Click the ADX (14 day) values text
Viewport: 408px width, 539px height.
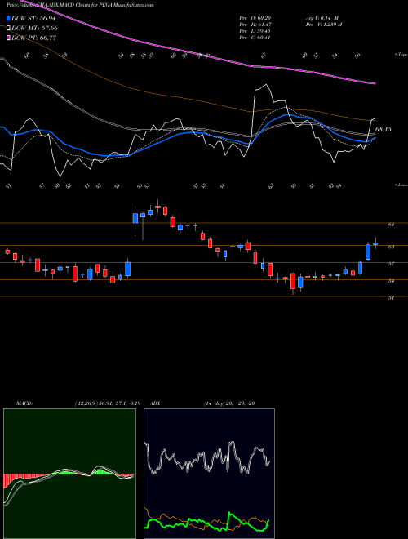point(229,403)
